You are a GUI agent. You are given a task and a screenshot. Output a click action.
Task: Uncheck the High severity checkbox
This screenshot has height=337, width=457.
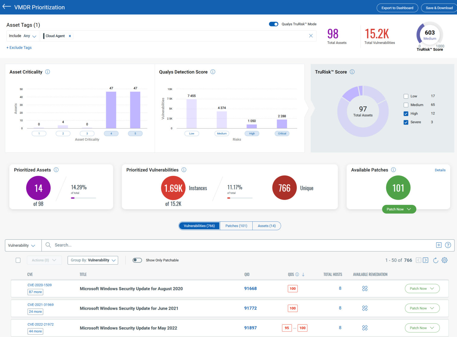(x=406, y=113)
